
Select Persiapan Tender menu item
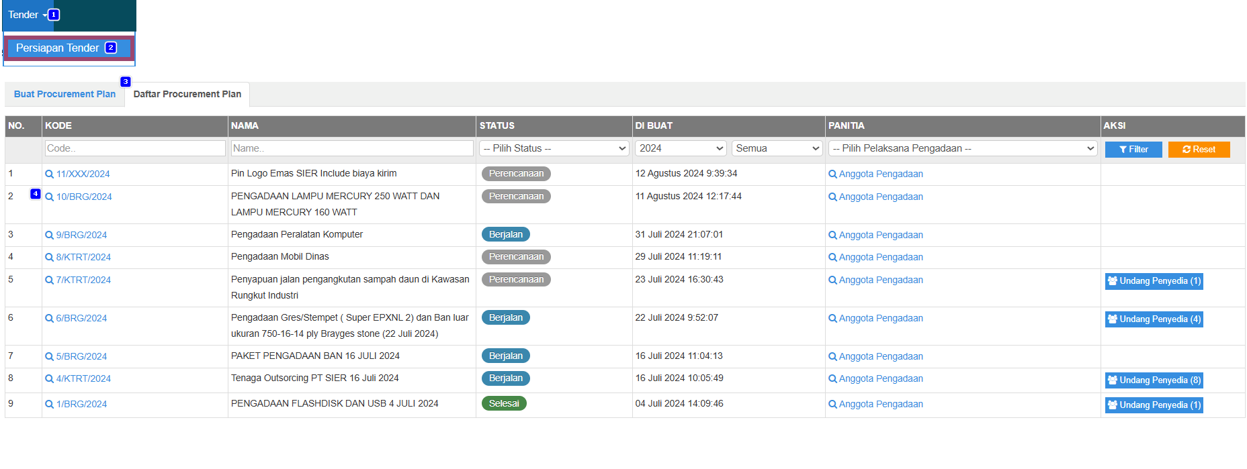(58, 48)
